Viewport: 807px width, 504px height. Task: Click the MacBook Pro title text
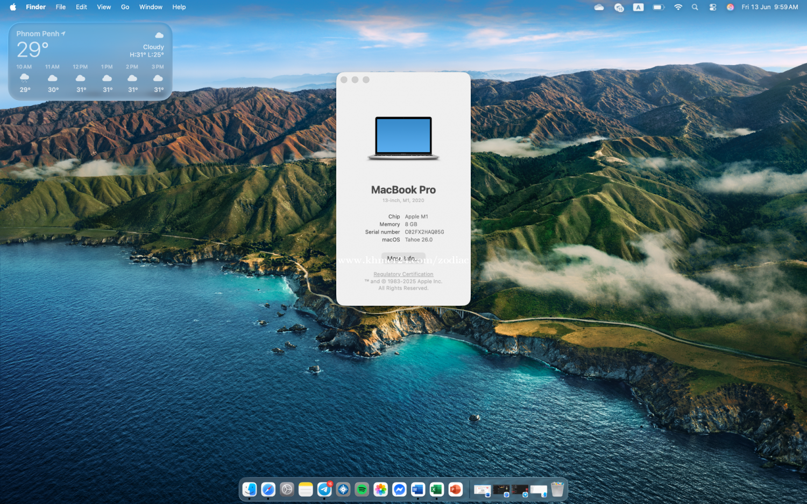403,190
